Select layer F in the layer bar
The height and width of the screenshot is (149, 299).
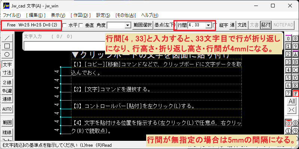tap(296, 93)
